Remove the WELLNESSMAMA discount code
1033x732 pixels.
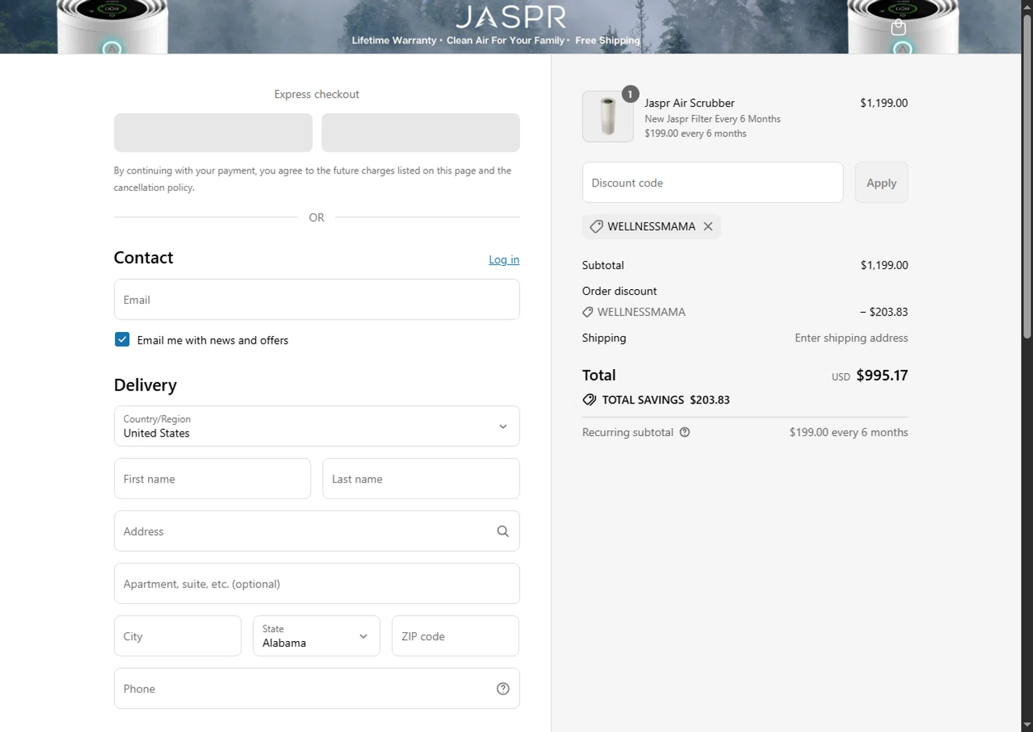tap(708, 227)
